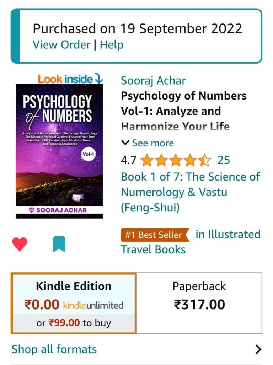
Task: Select the Kindle Edition format option
Action: tap(74, 303)
